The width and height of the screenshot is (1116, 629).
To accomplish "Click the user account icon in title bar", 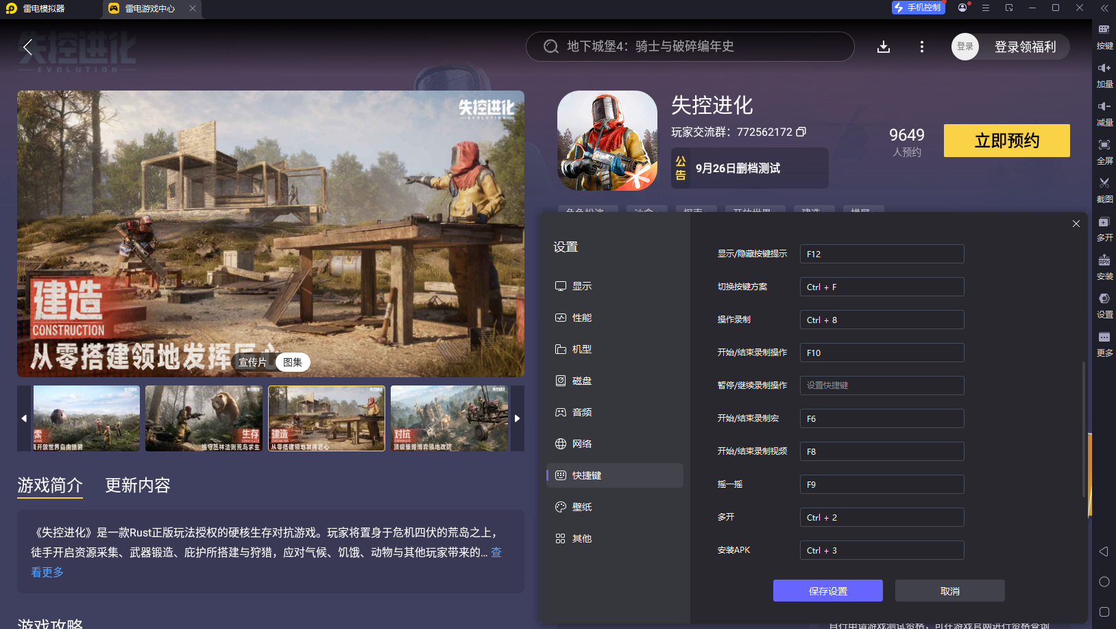I will 963,8.
